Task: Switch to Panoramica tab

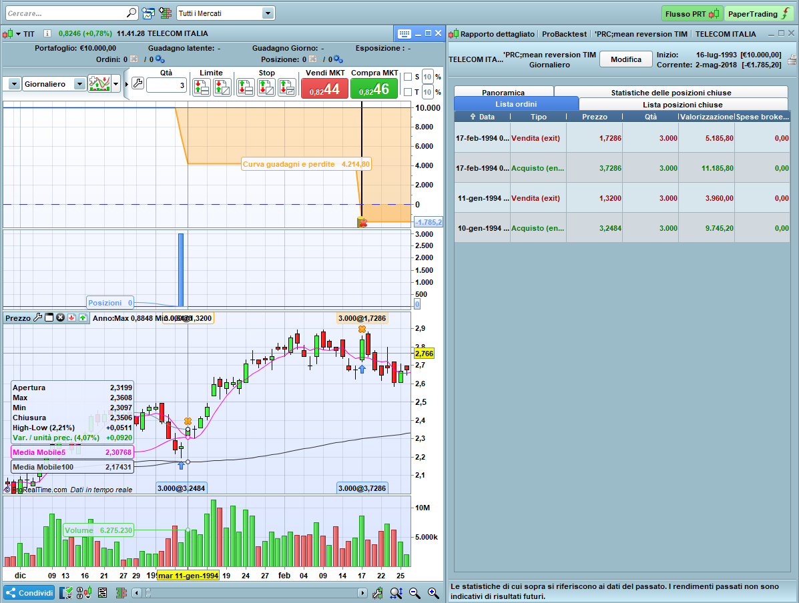Action: [503, 92]
